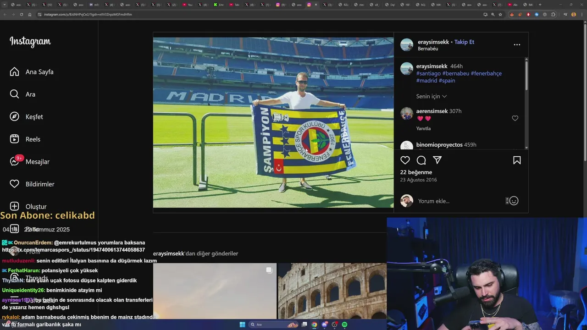Open the #santiago hashtag
The width and height of the screenshot is (587, 330).
[x=428, y=73]
